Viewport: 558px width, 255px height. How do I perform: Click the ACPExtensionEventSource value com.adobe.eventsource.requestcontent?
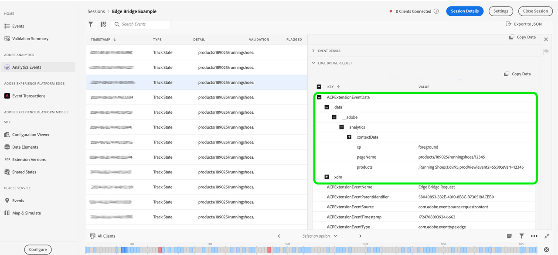coord(453,207)
